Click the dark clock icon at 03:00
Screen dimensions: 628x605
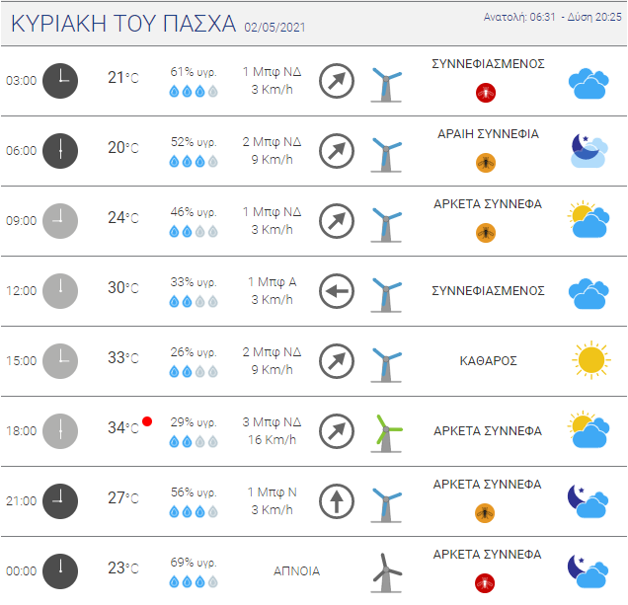60,81
